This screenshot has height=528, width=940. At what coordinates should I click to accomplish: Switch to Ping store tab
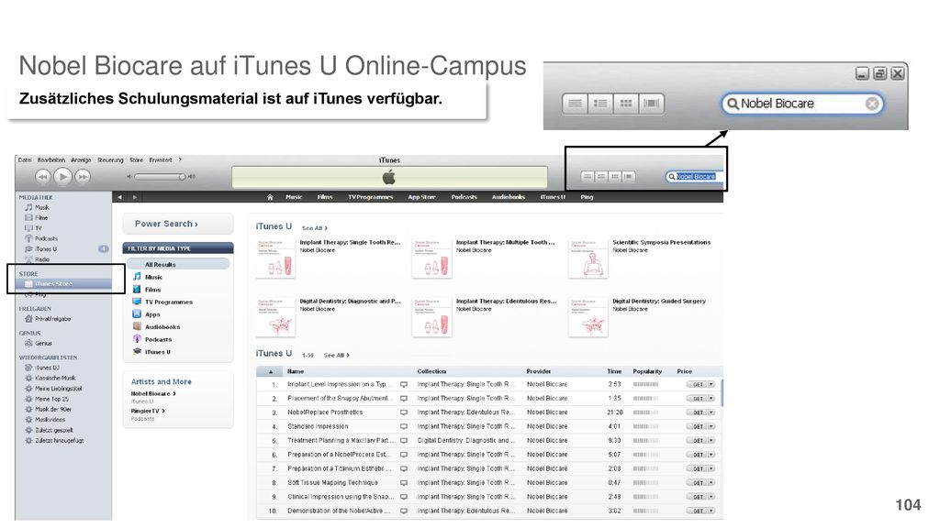tap(587, 197)
